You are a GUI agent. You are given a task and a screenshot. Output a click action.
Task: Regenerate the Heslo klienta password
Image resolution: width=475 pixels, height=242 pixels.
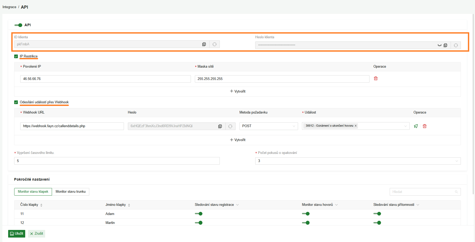[x=456, y=45]
